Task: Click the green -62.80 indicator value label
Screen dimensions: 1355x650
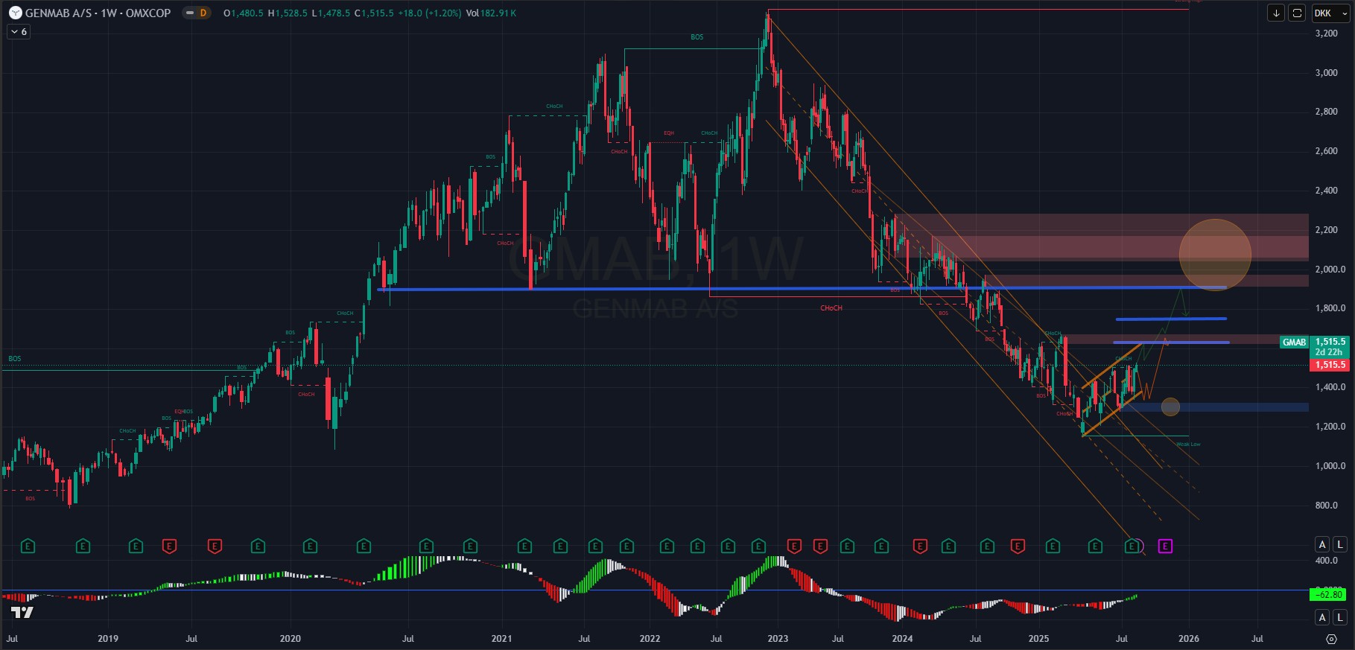Action: 1329,595
